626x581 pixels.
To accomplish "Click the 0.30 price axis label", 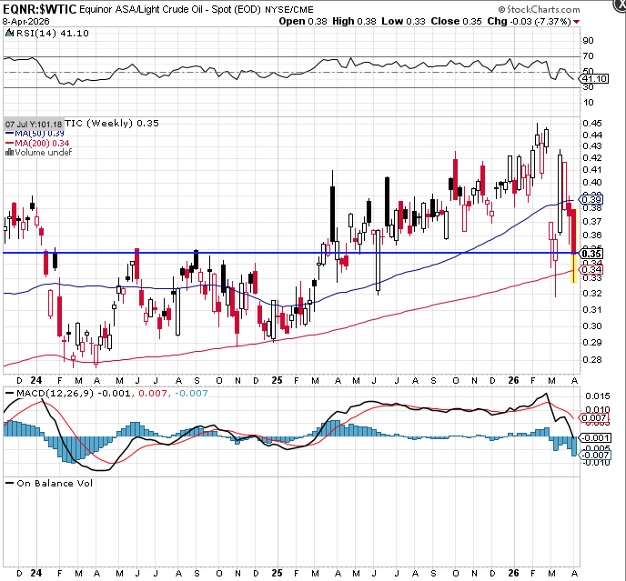I will coord(591,326).
